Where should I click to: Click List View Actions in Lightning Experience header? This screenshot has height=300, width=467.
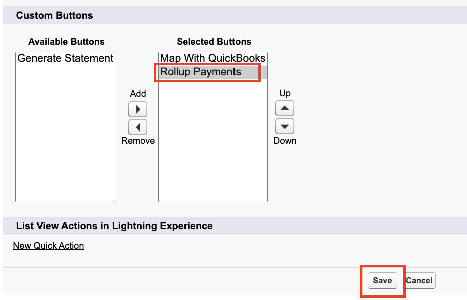(114, 226)
